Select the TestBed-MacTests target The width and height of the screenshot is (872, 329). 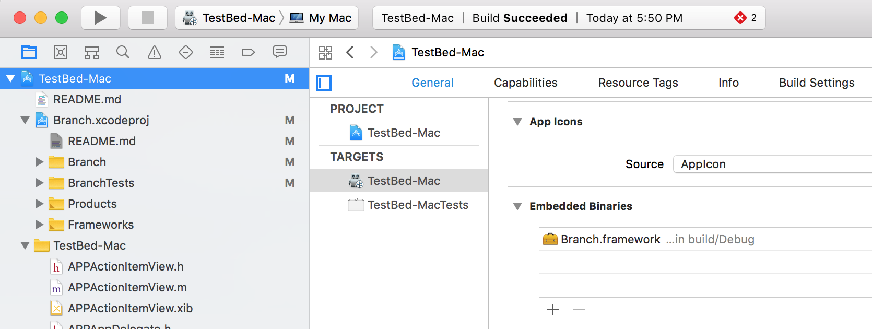pyautogui.click(x=418, y=205)
